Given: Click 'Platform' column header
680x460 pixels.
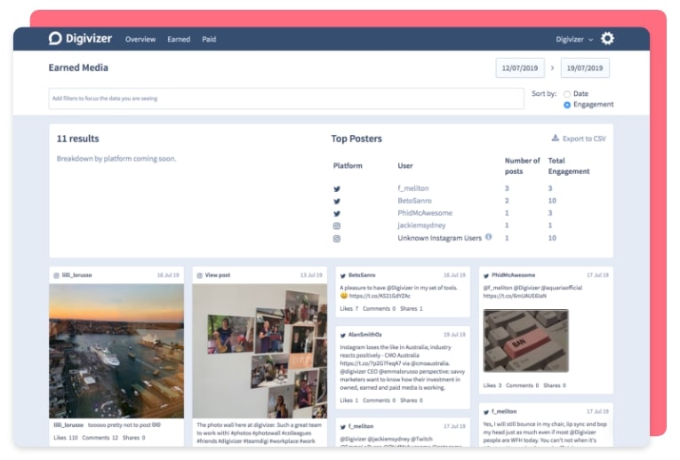Looking at the screenshot, I should 348,166.
